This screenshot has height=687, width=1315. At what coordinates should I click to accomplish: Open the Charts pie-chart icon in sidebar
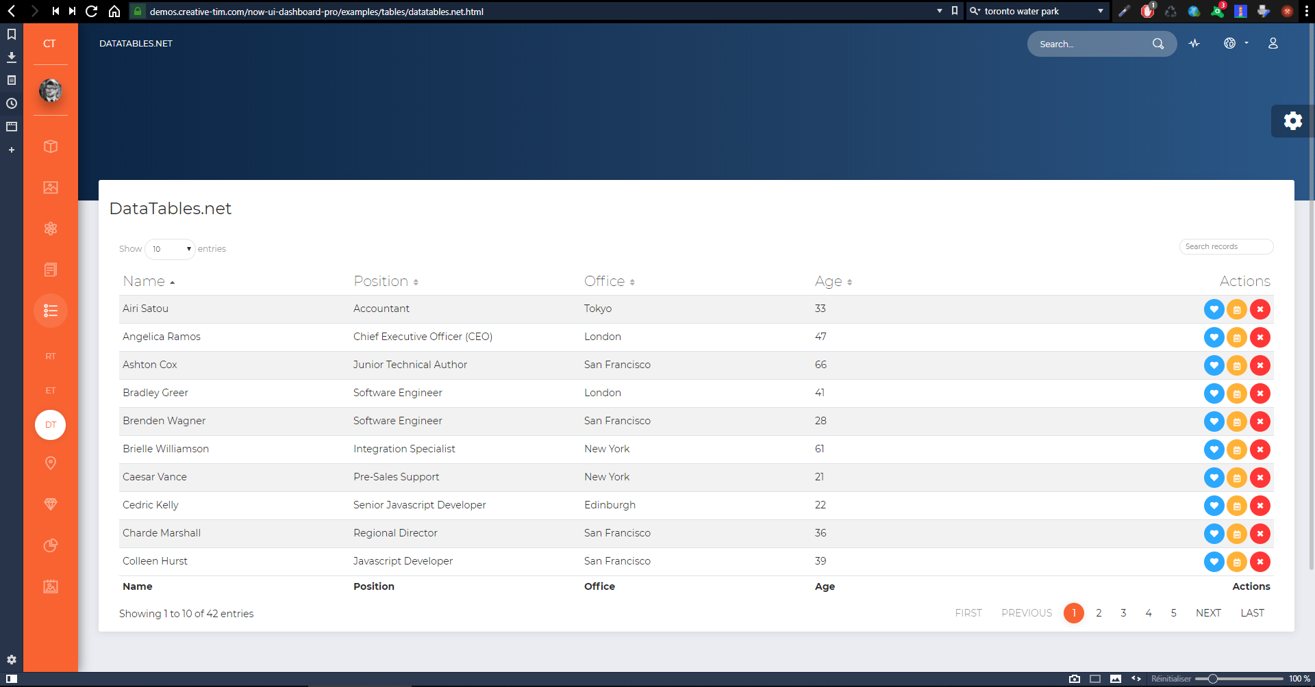(x=51, y=545)
